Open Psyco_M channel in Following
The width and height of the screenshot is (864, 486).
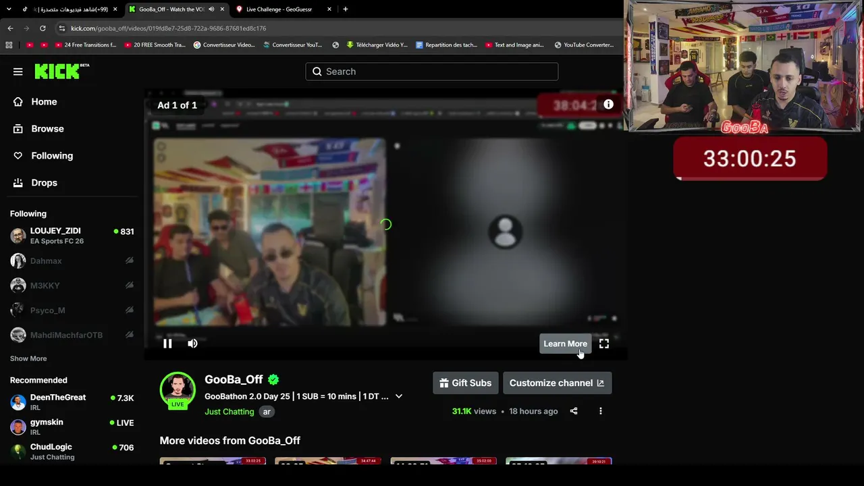coord(72,310)
